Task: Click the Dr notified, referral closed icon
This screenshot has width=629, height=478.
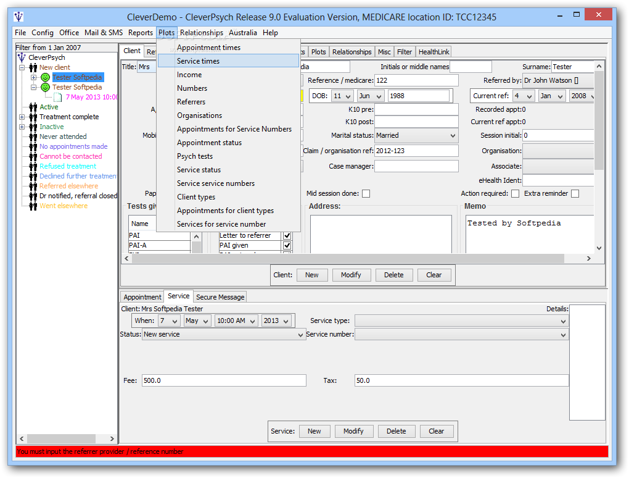Action: 33,196
